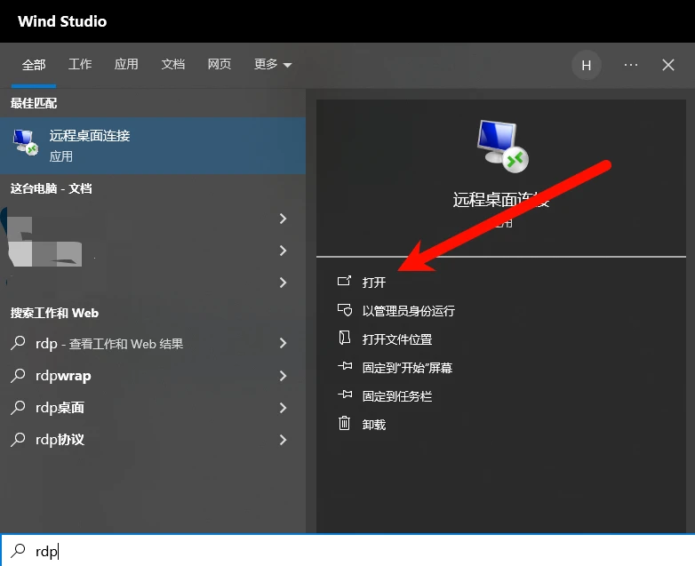
Task: Switch to the 应用 tab
Action: (x=126, y=65)
